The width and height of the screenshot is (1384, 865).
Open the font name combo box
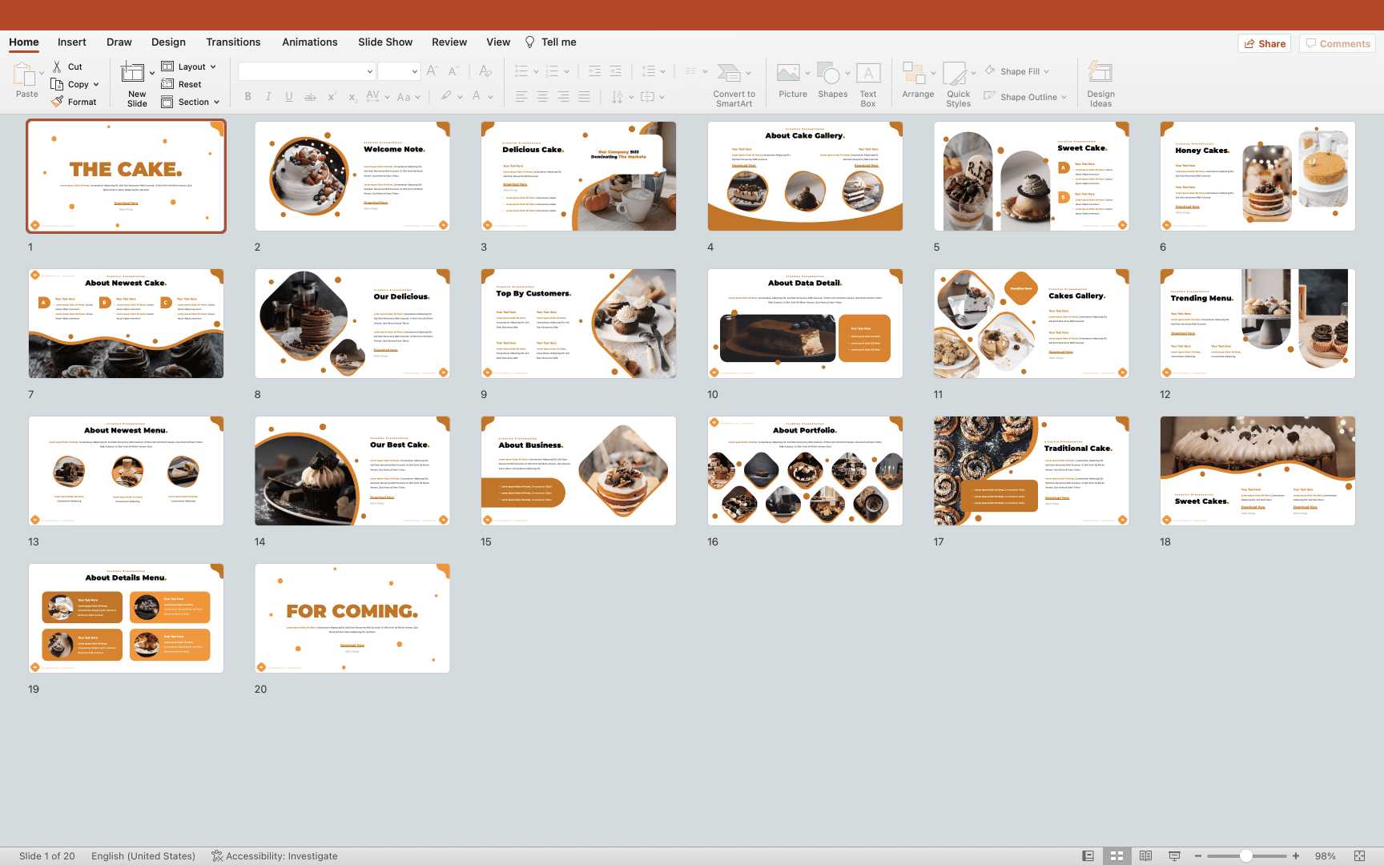pyautogui.click(x=306, y=71)
